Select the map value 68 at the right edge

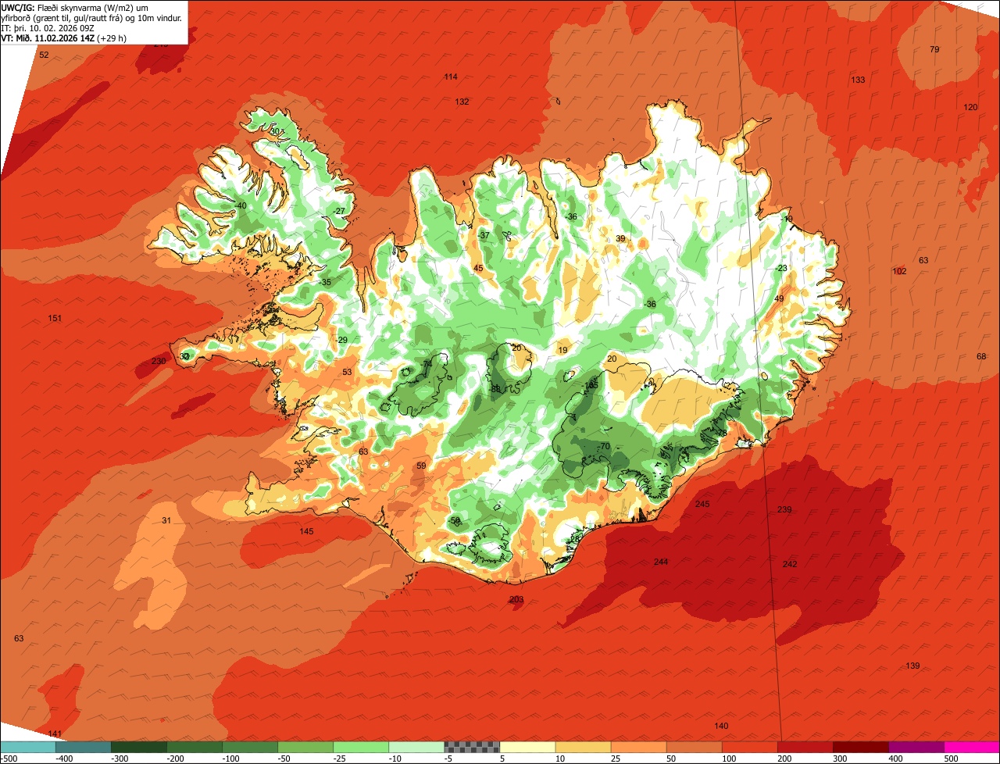981,357
